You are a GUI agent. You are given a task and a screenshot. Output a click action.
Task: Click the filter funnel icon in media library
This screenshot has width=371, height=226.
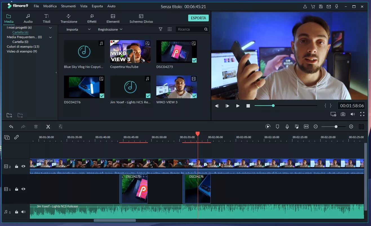[161, 29]
